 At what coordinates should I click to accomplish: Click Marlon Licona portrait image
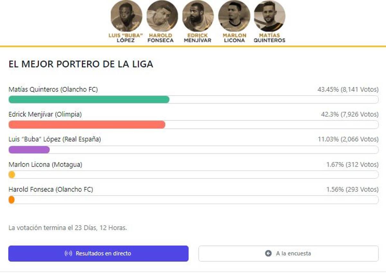(234, 15)
